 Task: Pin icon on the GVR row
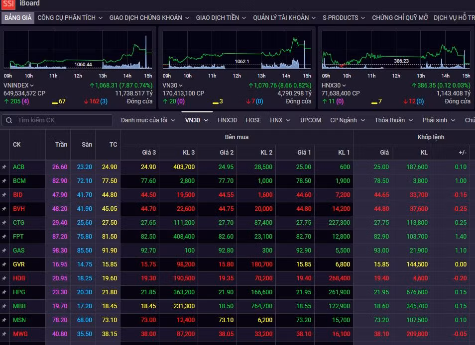point(4,264)
